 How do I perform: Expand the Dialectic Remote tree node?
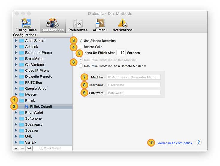[x=16, y=77]
